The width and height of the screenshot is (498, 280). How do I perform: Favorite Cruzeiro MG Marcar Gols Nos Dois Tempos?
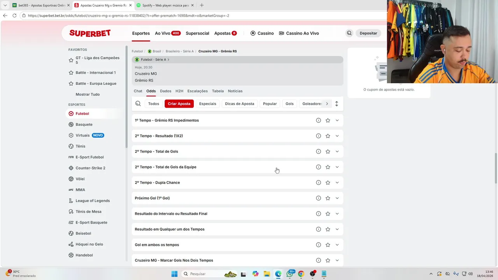[328, 260]
